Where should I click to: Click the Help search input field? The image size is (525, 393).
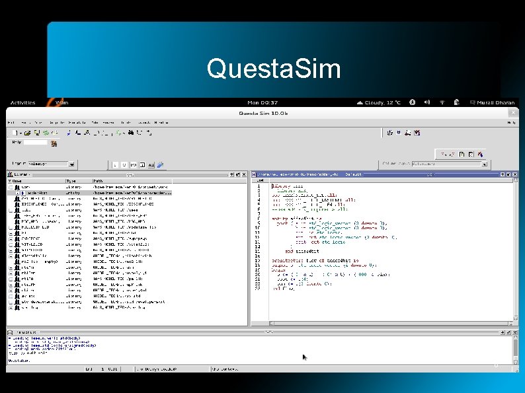click(x=36, y=143)
